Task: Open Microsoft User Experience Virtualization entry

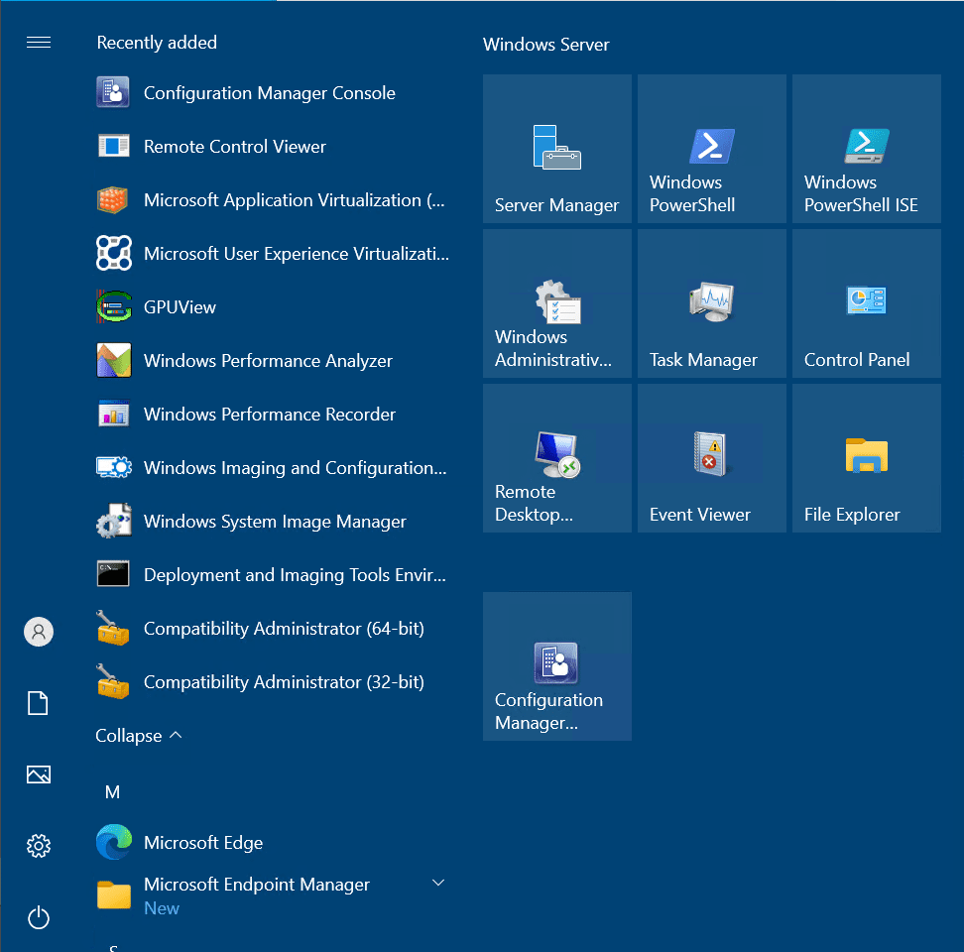Action: (x=274, y=254)
